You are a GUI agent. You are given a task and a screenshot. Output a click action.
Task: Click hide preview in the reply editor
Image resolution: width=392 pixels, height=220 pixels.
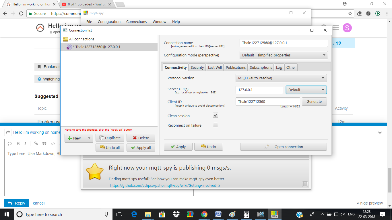[x=370, y=203]
